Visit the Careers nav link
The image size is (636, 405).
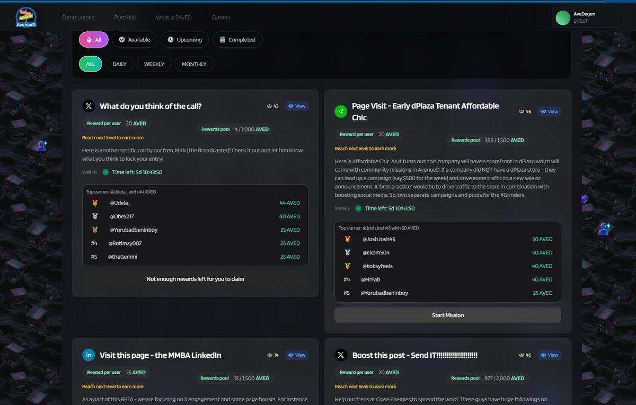(221, 17)
